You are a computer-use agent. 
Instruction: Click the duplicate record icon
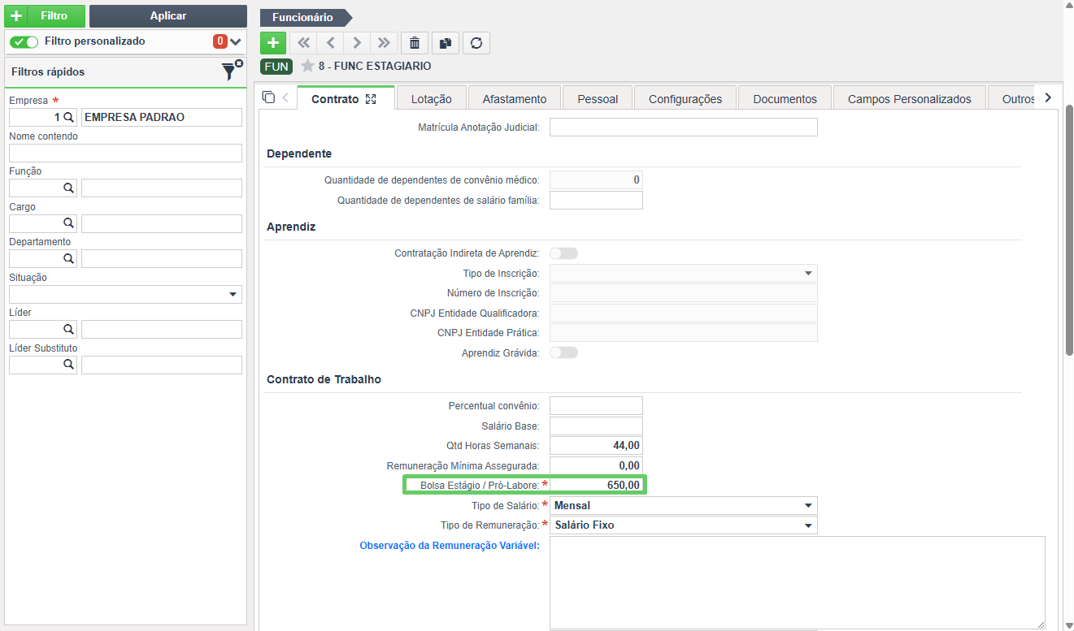(x=446, y=43)
